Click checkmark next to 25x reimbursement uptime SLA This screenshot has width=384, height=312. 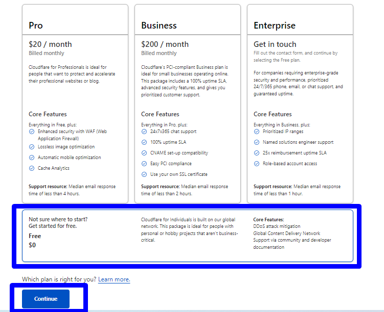(x=257, y=153)
